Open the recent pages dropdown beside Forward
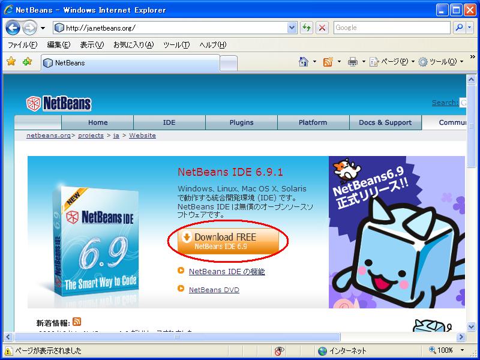 43,28
